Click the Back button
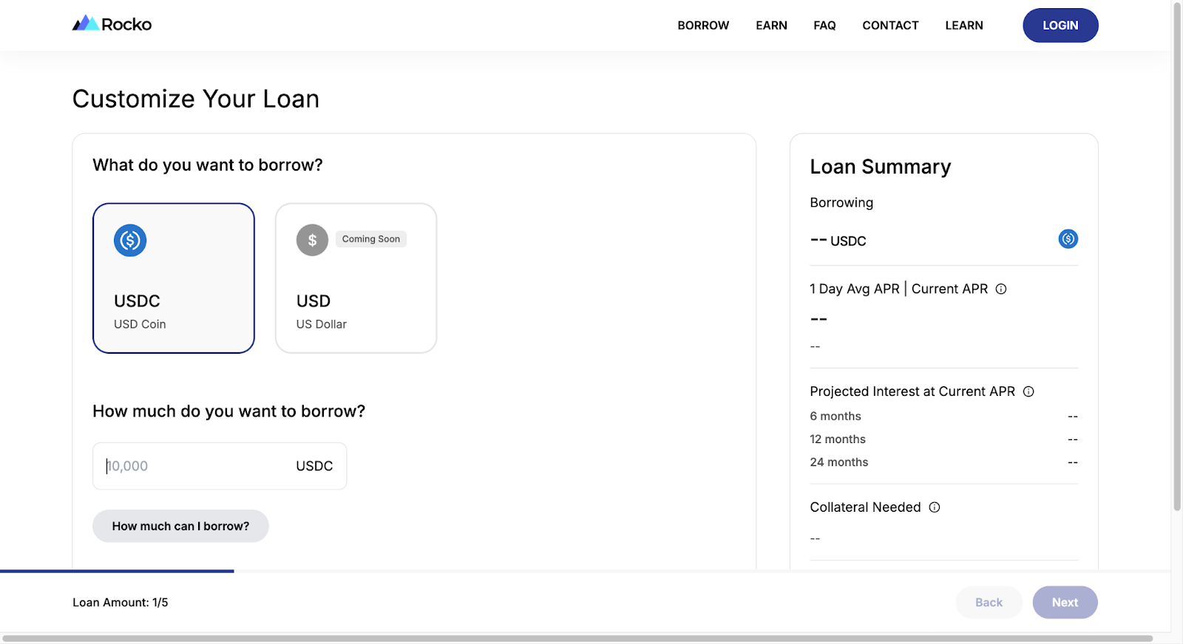1183x644 pixels. click(x=989, y=603)
